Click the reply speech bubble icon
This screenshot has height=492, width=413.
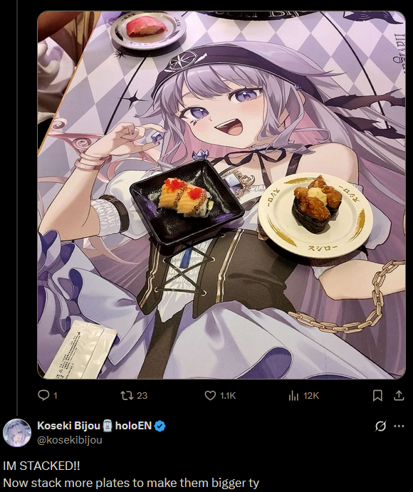coord(43,395)
